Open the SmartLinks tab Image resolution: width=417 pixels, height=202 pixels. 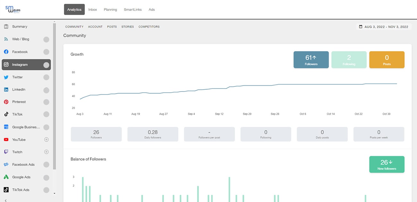coord(133,10)
